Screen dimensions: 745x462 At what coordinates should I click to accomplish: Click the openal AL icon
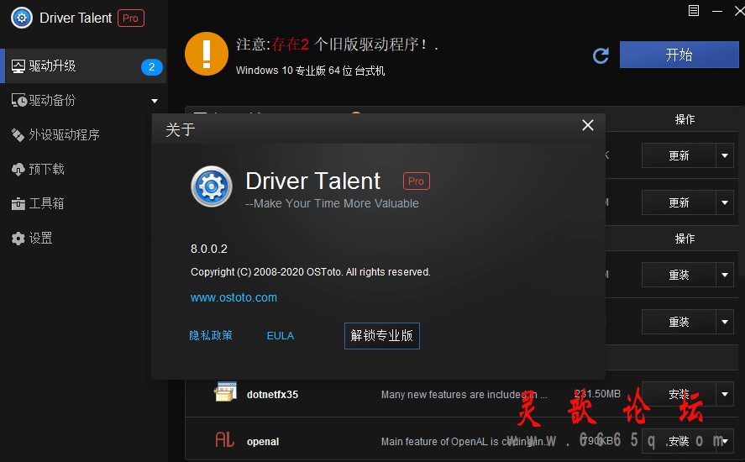[x=225, y=439]
